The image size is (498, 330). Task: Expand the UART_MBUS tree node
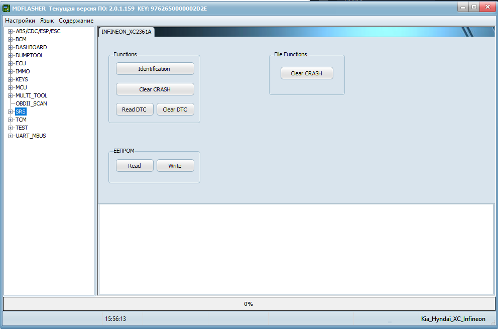[x=10, y=136]
